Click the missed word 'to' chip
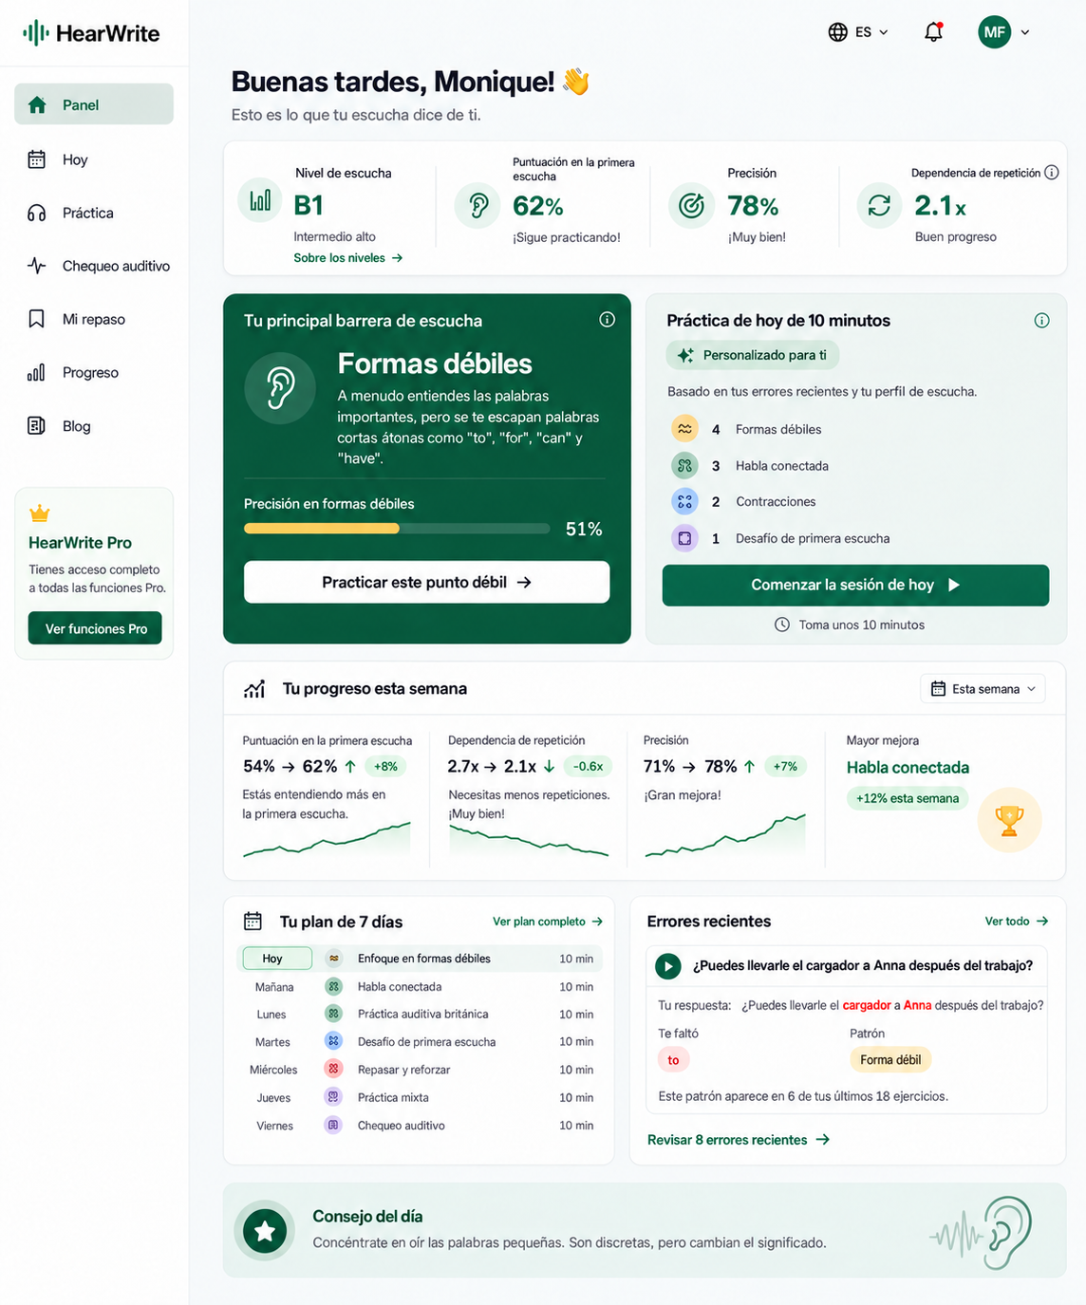This screenshot has width=1086, height=1305. pyautogui.click(x=673, y=1060)
